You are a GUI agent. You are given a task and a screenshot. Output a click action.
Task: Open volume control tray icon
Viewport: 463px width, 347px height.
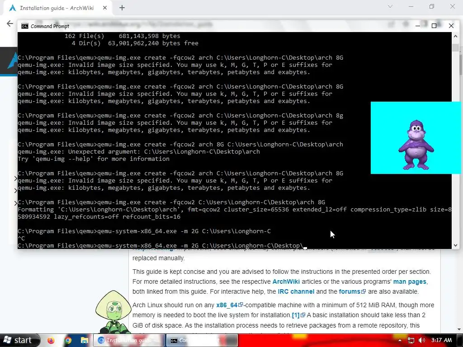point(422,341)
